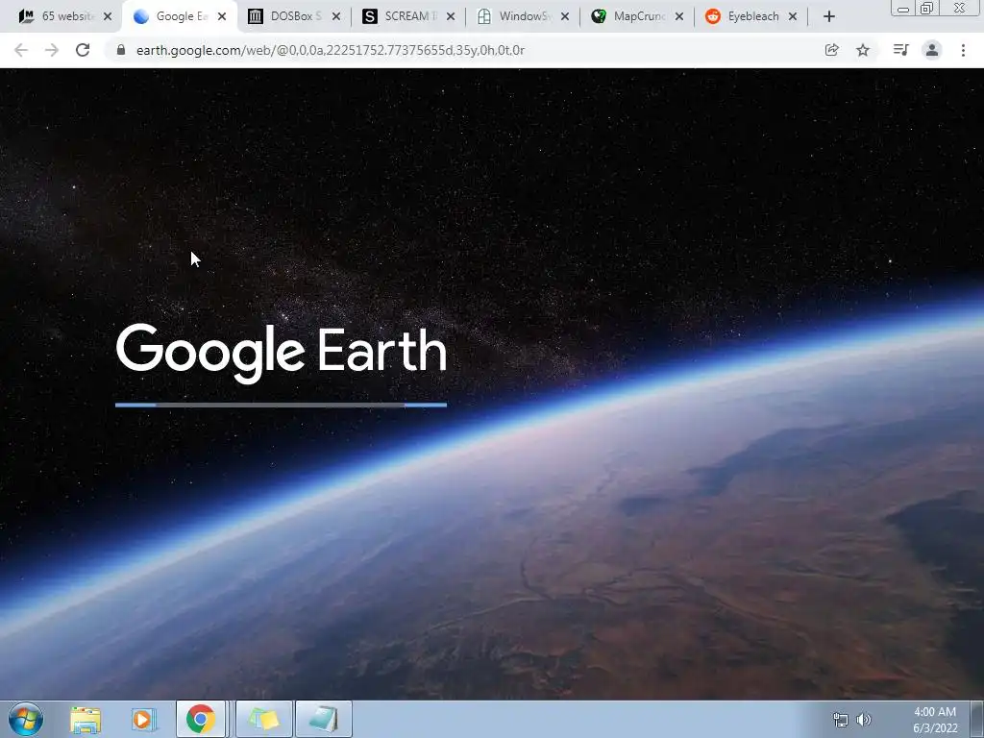Open Chrome three-dot menu
This screenshot has width=984, height=738.
click(963, 50)
